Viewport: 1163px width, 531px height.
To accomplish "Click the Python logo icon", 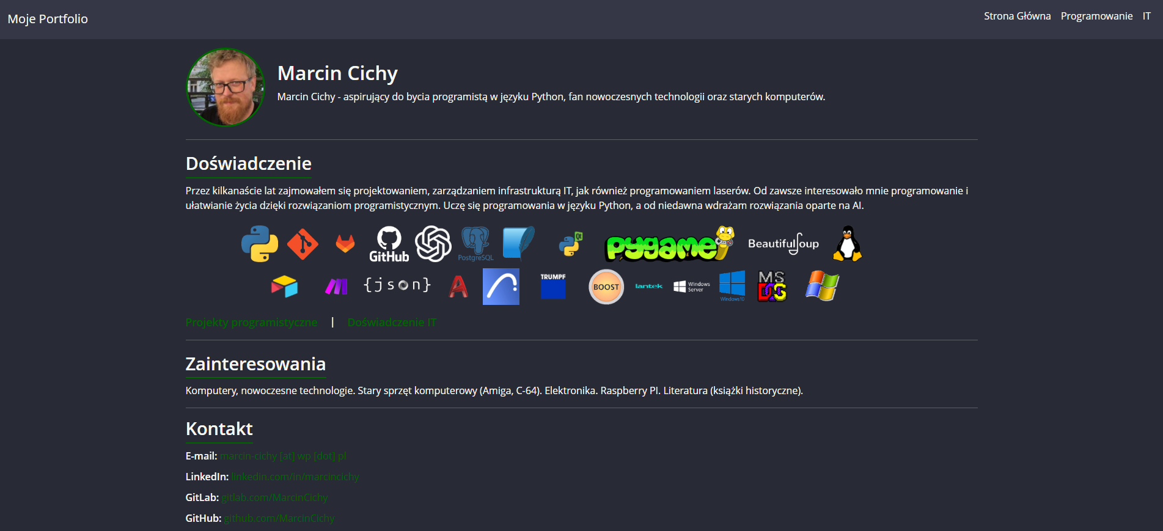I will tap(260, 244).
